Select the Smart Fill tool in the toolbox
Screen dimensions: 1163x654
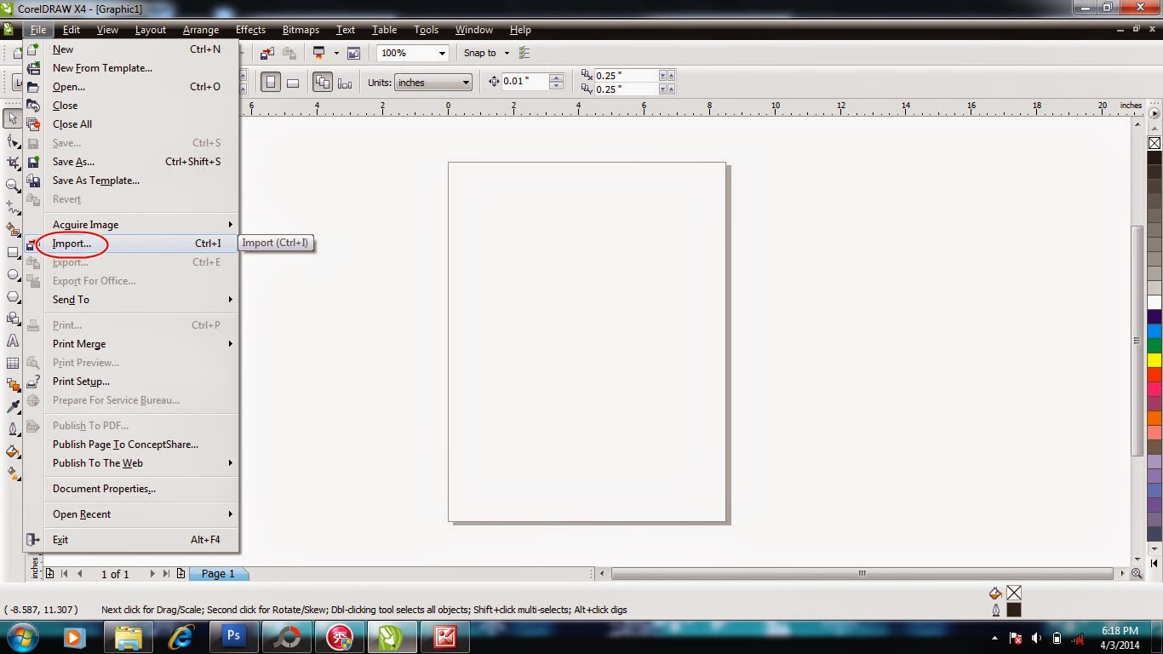12,229
